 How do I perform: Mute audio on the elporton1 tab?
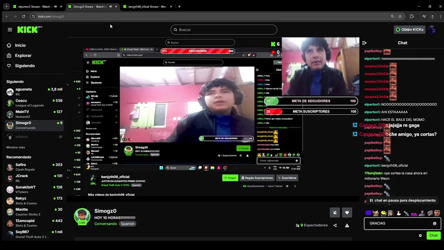coord(55,7)
